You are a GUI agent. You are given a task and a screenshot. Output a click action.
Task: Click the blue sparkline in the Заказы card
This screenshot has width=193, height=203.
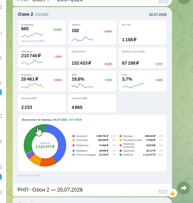pyautogui.click(x=82, y=39)
